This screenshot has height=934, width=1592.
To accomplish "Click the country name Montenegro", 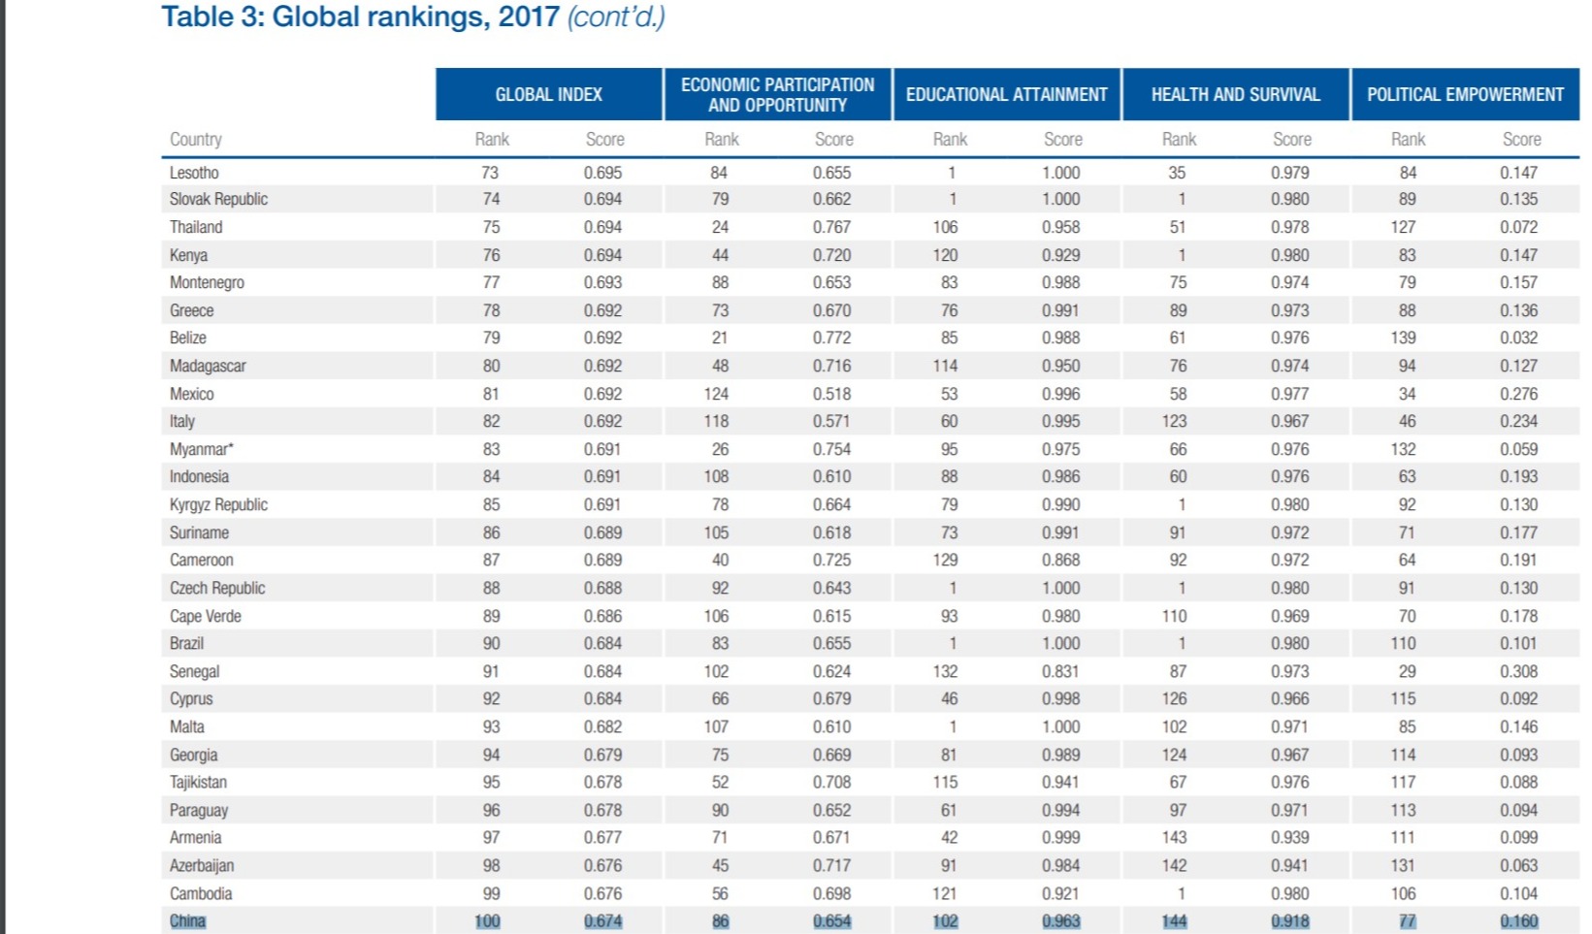I will (207, 282).
